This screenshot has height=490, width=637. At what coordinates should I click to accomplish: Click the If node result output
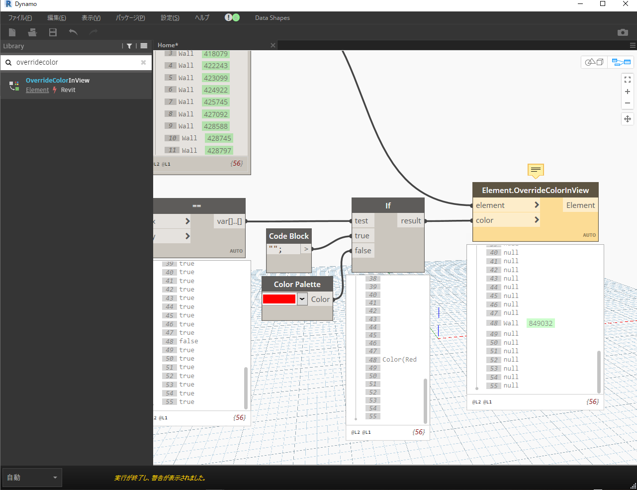pos(411,221)
